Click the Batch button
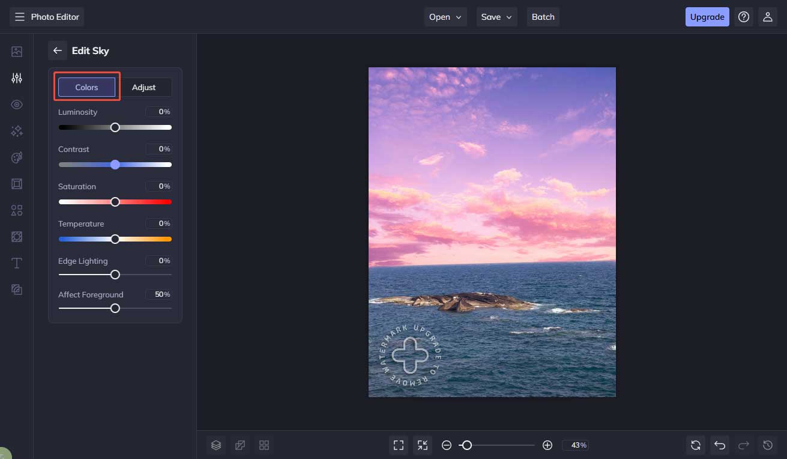Image resolution: width=787 pixels, height=459 pixels. (543, 17)
